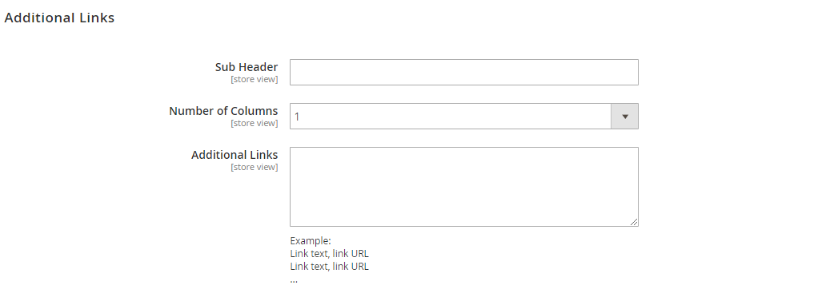Click the first 'Link text, link URL' example line
Image resolution: width=838 pixels, height=297 pixels.
pos(329,254)
